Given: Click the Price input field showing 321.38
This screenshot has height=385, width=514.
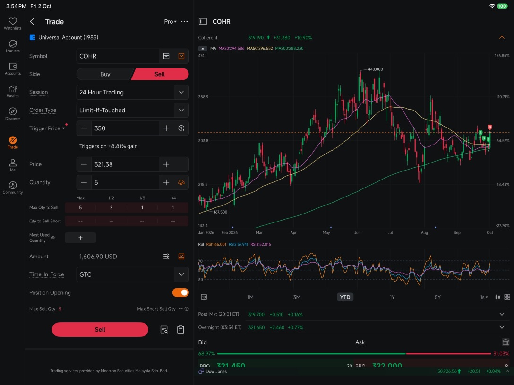Looking at the screenshot, I should pos(125,164).
